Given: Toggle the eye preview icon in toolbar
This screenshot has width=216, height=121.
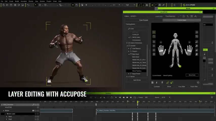Looking at the screenshot, I should [73, 5].
